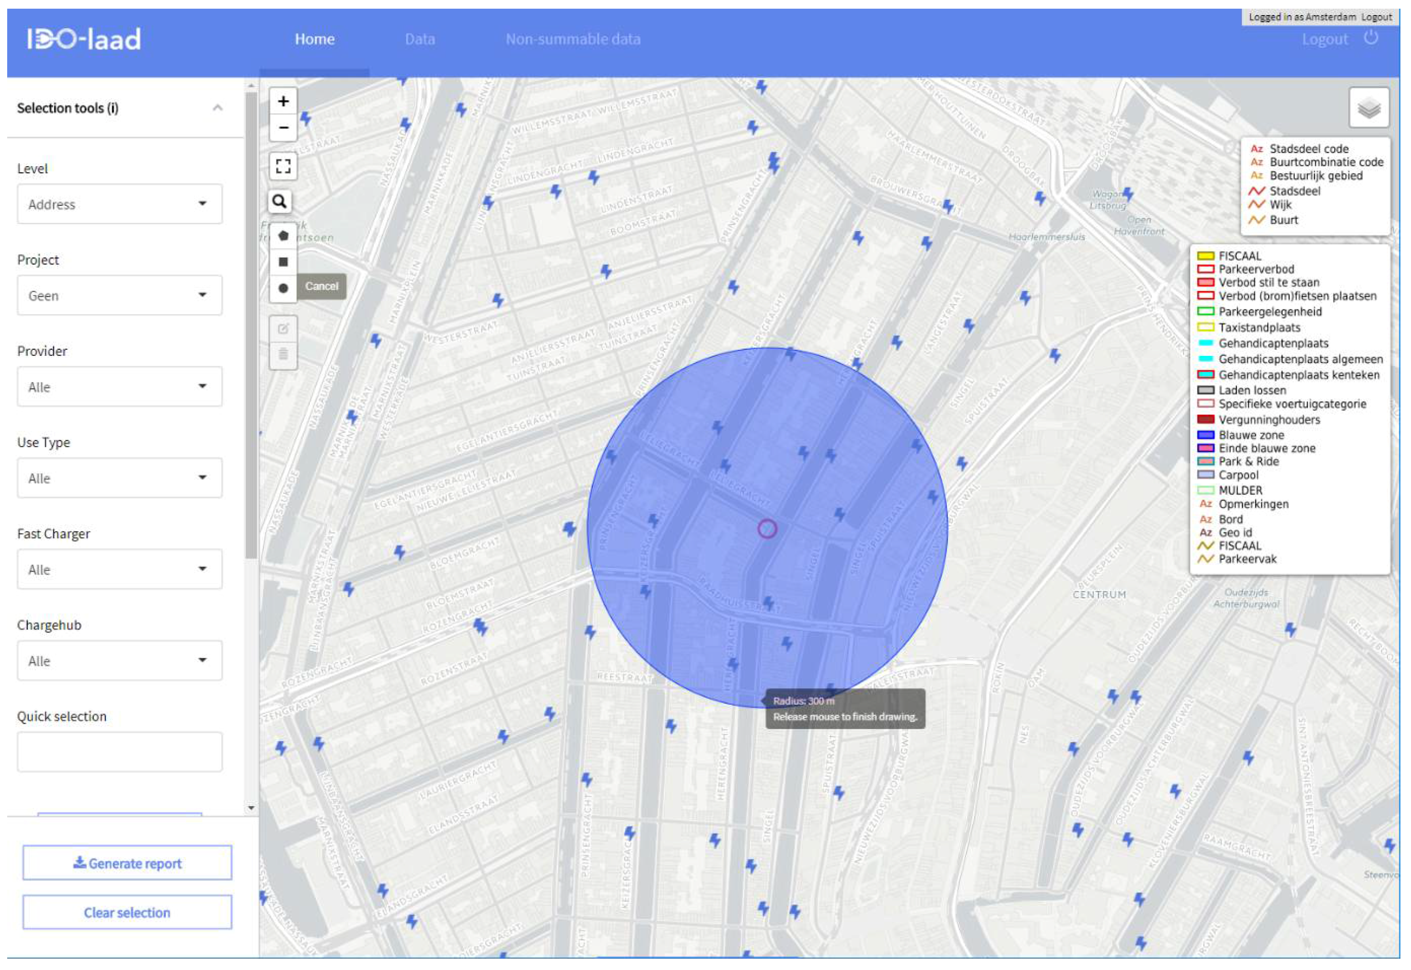This screenshot has width=1411, height=970.
Task: Click the power icon beside Logout
Action: pos(1370,38)
